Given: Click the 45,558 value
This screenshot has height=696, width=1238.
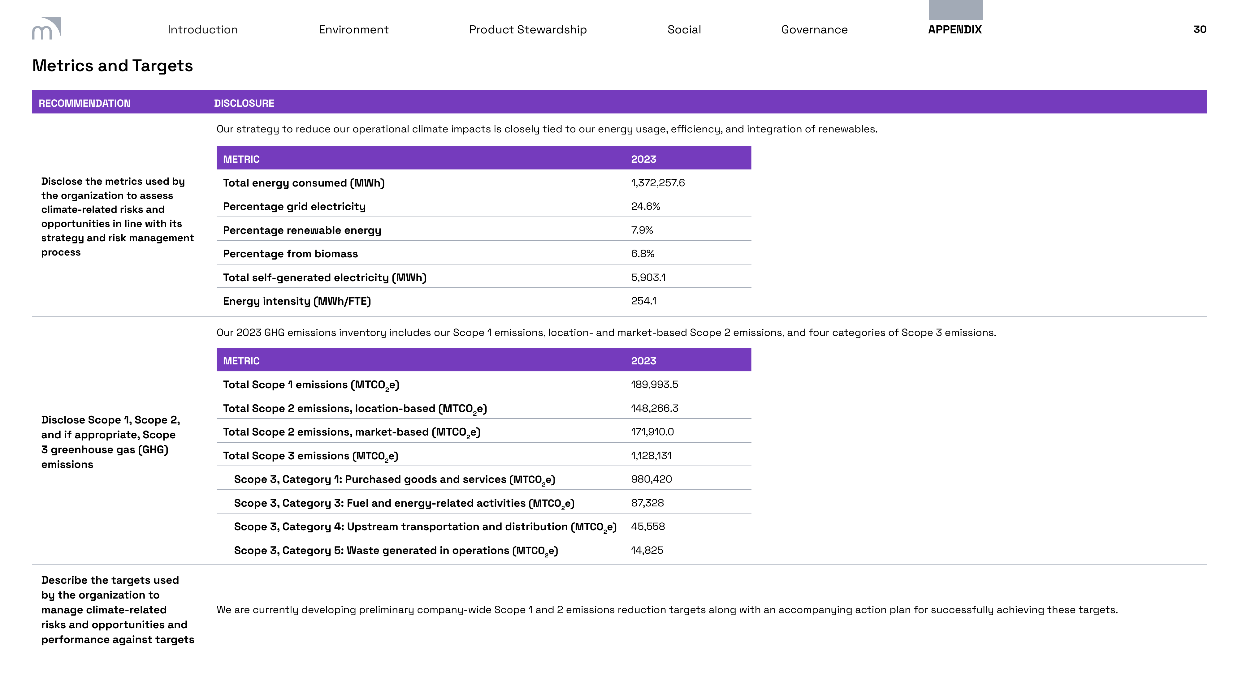Looking at the screenshot, I should [x=648, y=526].
